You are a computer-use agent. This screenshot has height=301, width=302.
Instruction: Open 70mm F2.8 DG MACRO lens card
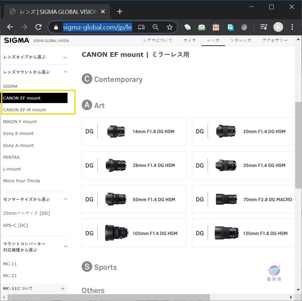[x=243, y=199]
